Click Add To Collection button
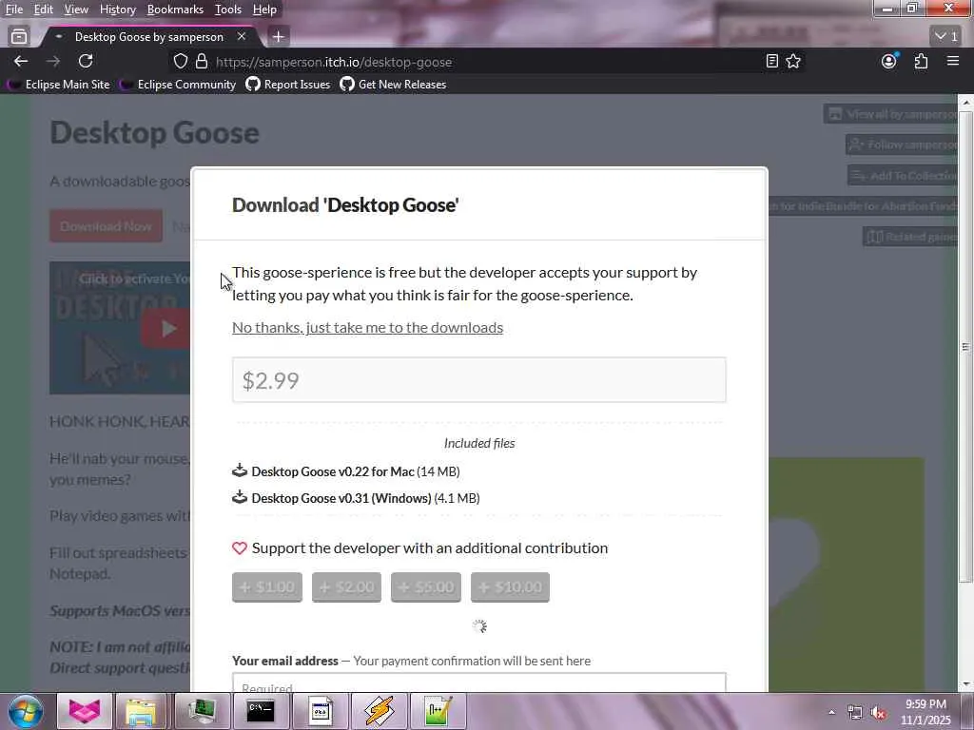 903,176
